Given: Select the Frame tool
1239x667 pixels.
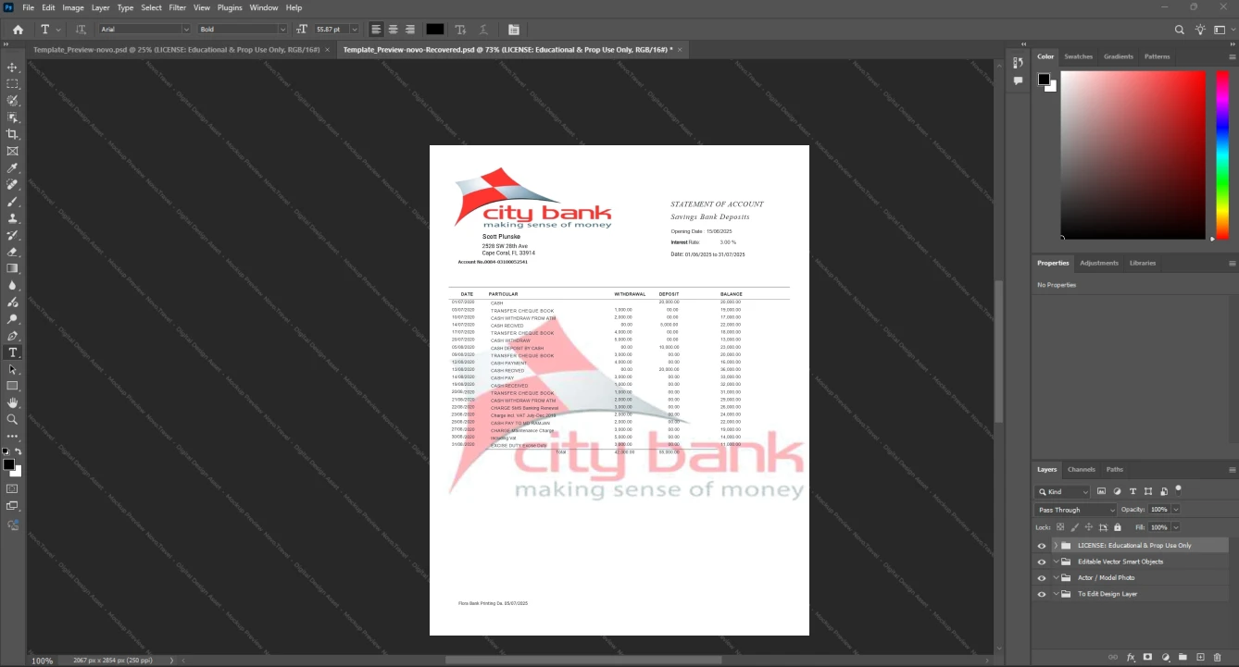Looking at the screenshot, I should point(12,151).
